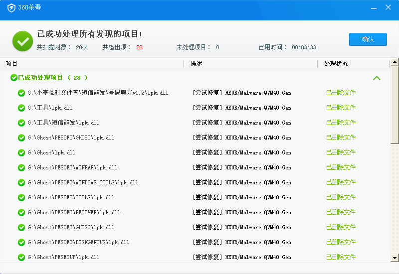
Task: Click the scrollbar up arrow
Action: point(395,62)
